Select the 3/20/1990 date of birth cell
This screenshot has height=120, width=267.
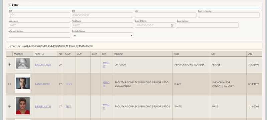254,65
